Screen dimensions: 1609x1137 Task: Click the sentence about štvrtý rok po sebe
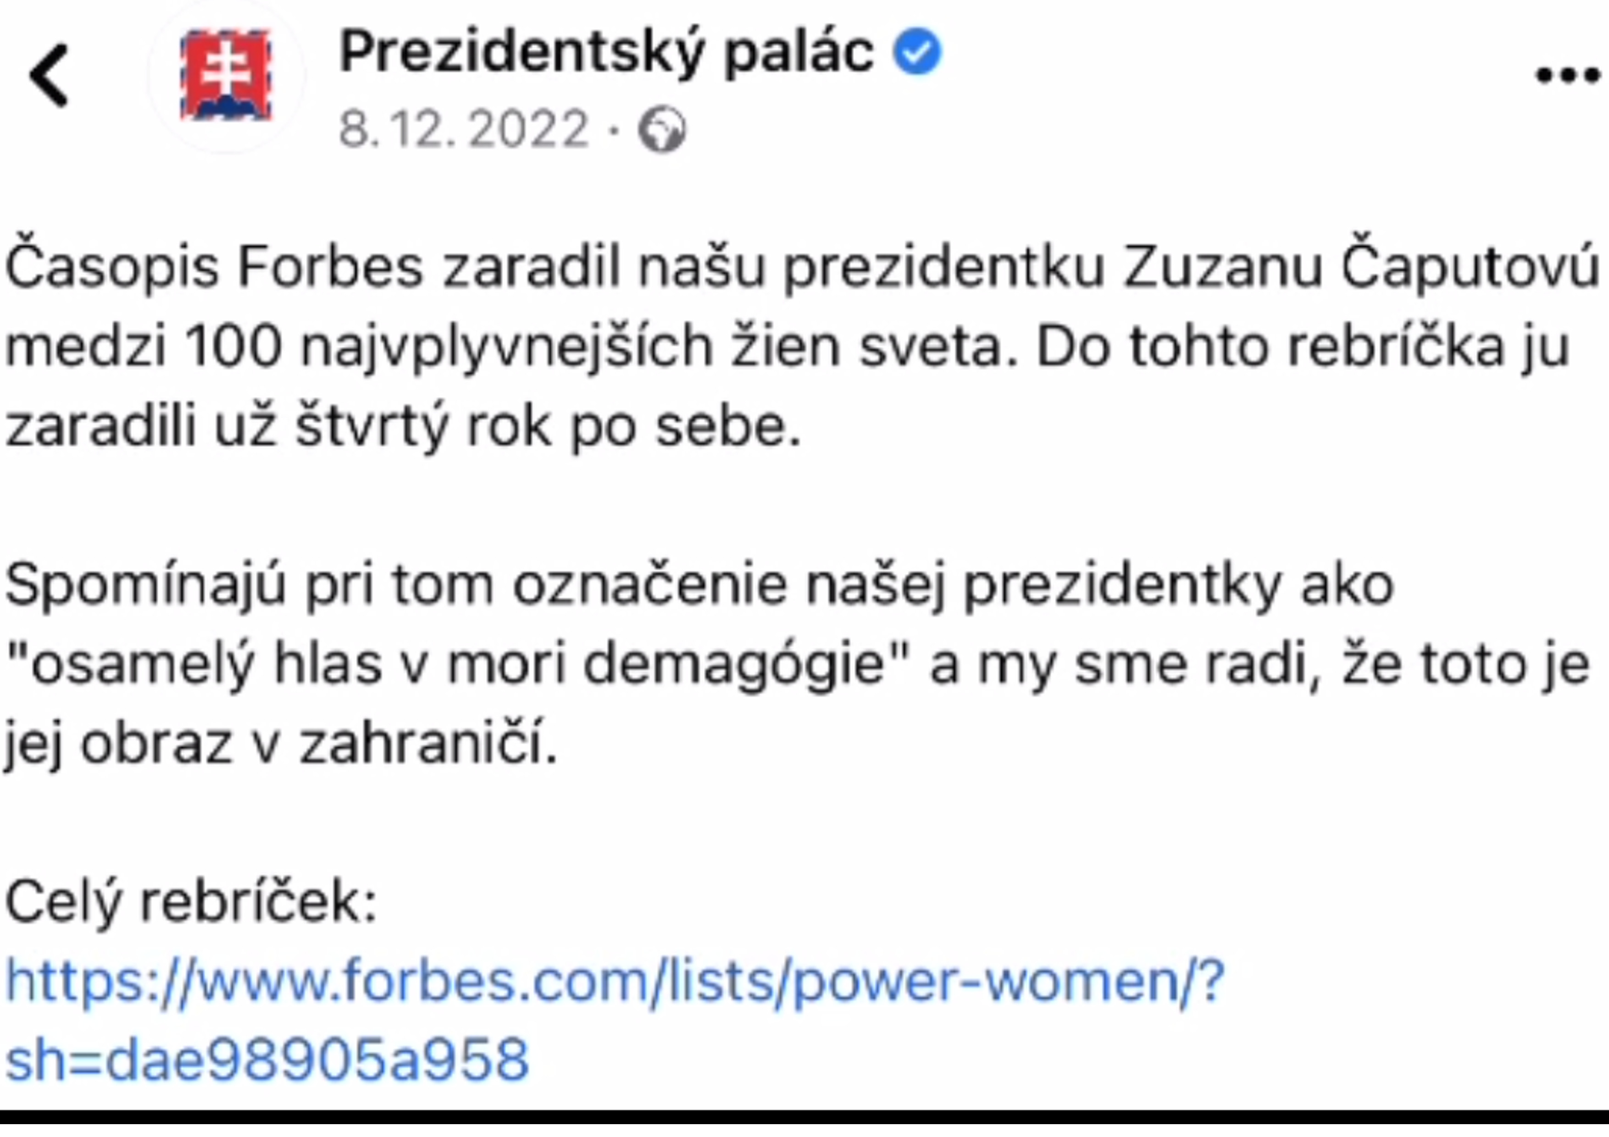pos(403,427)
